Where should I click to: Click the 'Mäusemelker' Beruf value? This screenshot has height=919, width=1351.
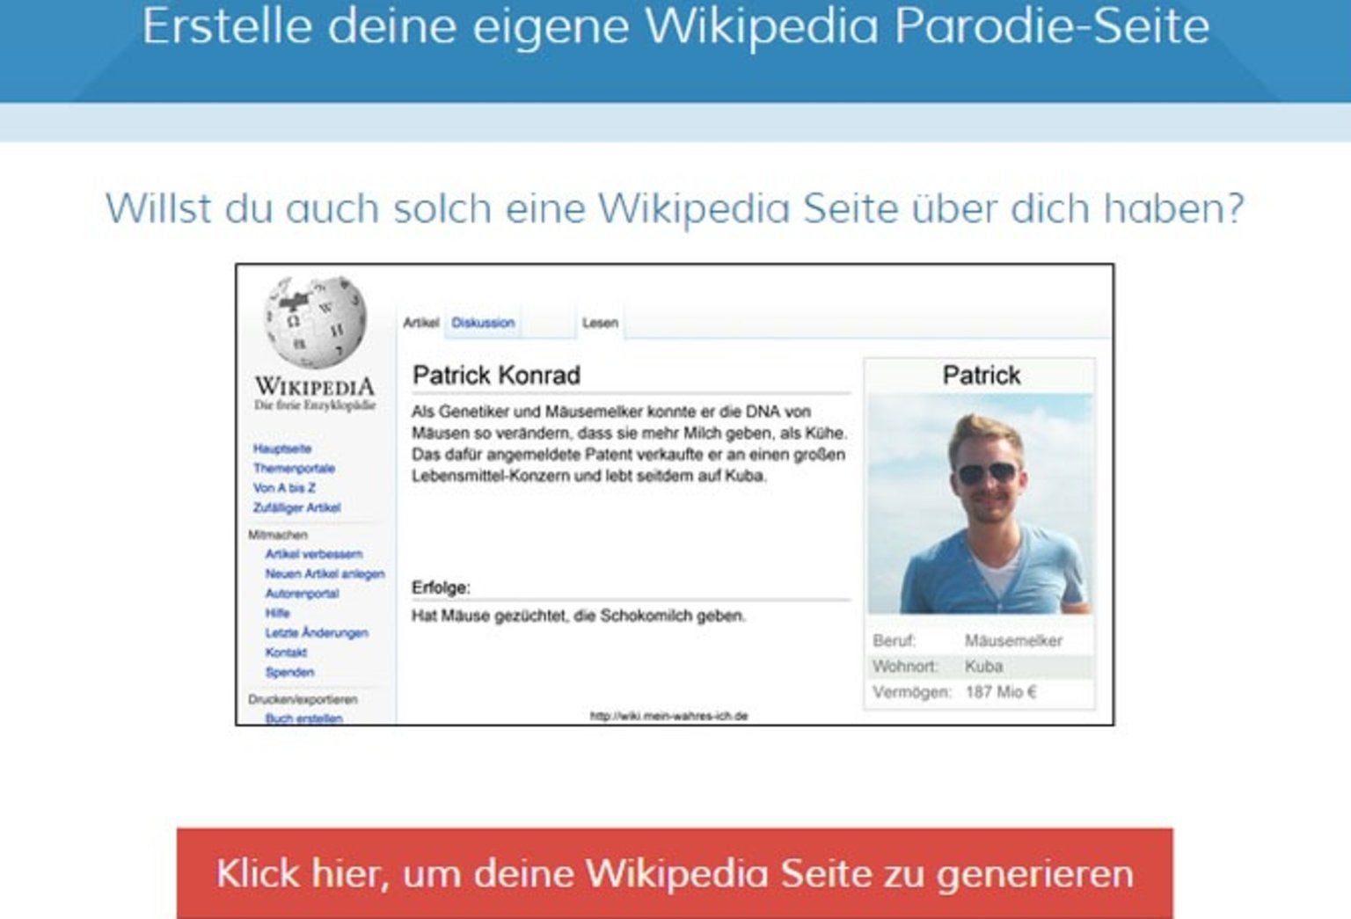coord(1013,640)
